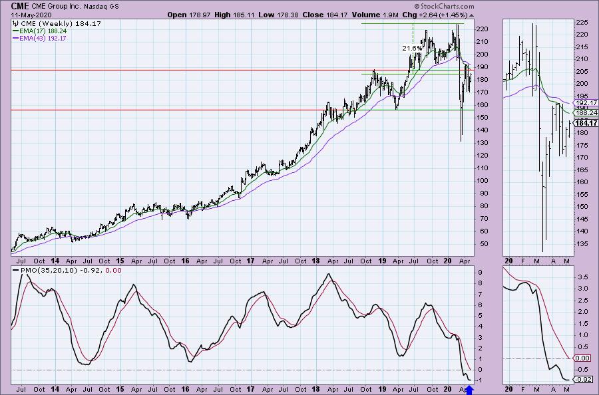Click the 9 level on main PMO axis
The width and height of the screenshot is (599, 395).
pos(480,273)
